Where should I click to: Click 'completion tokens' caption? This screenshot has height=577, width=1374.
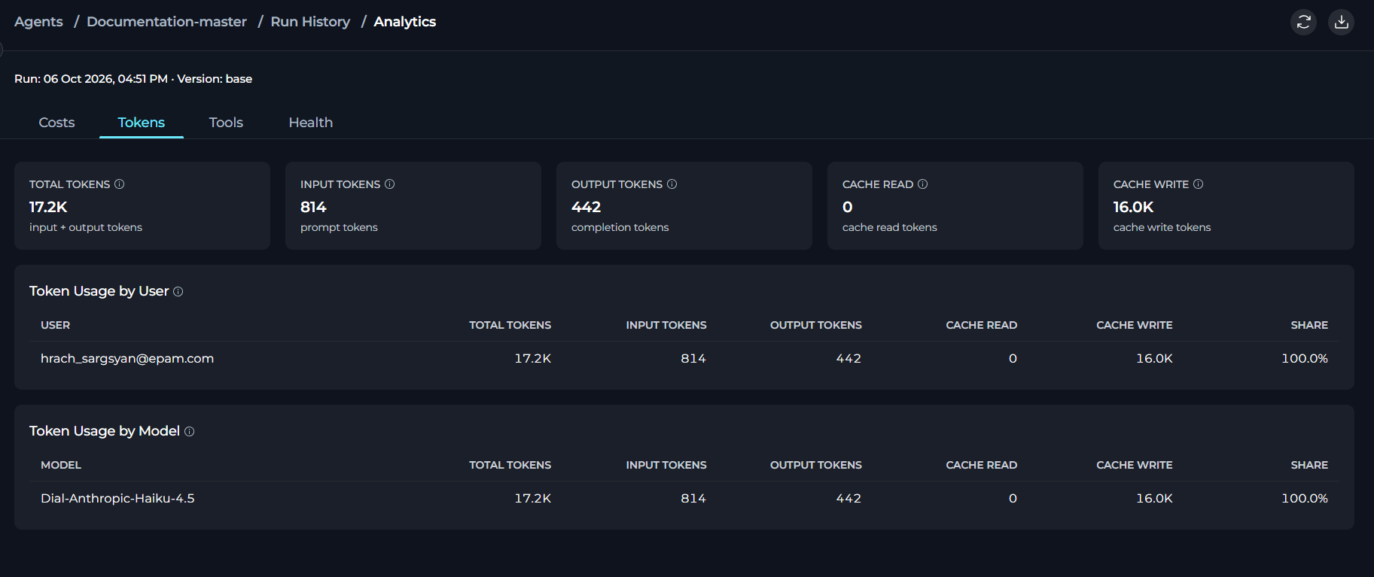coord(620,227)
